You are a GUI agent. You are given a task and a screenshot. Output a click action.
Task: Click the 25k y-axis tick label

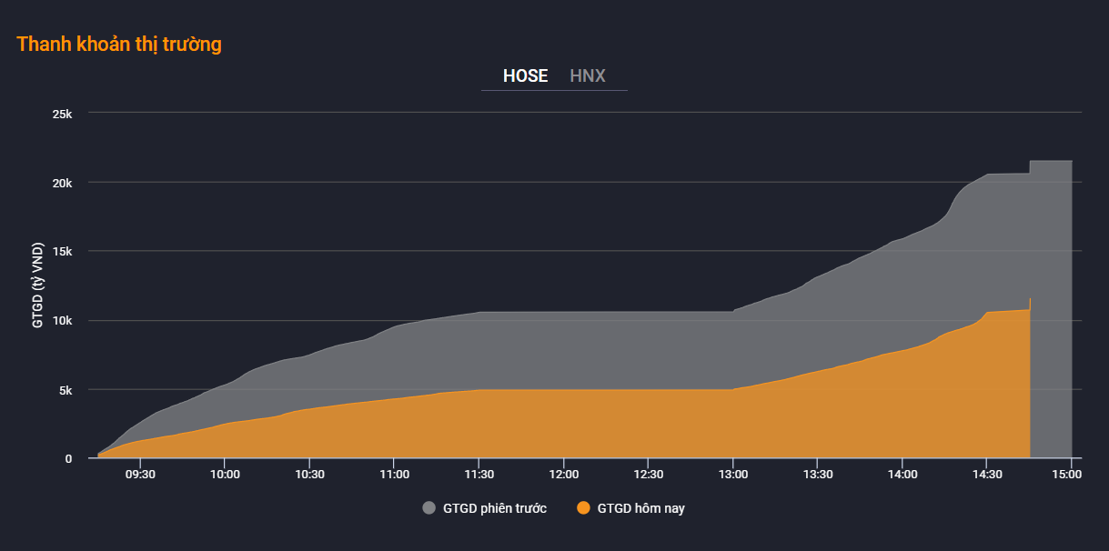tap(62, 114)
